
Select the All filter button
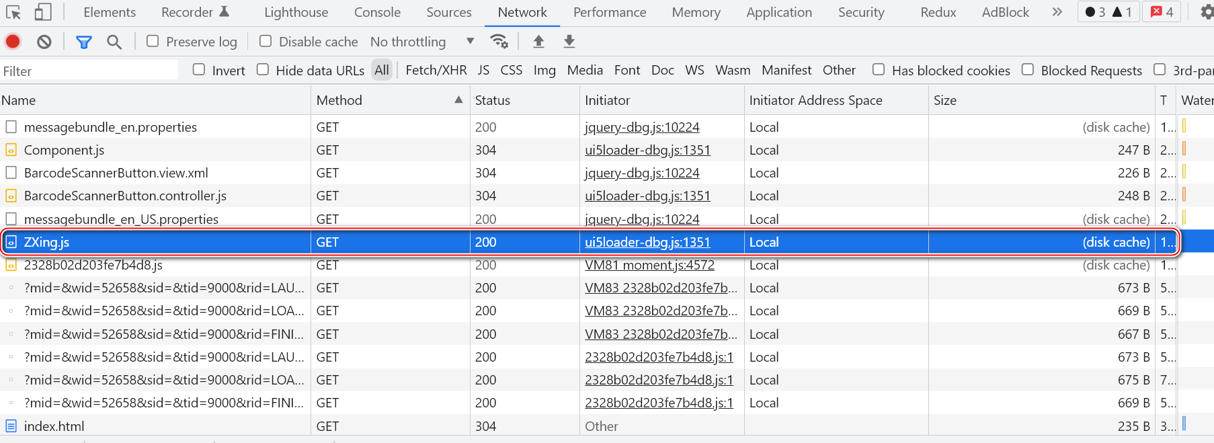382,70
